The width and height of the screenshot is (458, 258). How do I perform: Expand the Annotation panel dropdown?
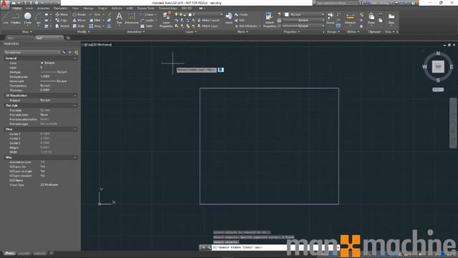click(136, 32)
